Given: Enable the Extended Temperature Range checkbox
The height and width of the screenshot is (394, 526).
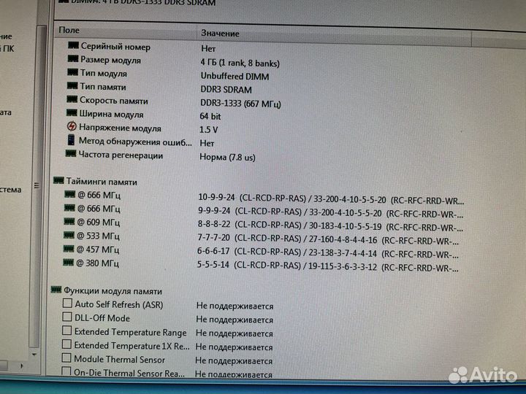Looking at the screenshot, I should pyautogui.click(x=68, y=331).
